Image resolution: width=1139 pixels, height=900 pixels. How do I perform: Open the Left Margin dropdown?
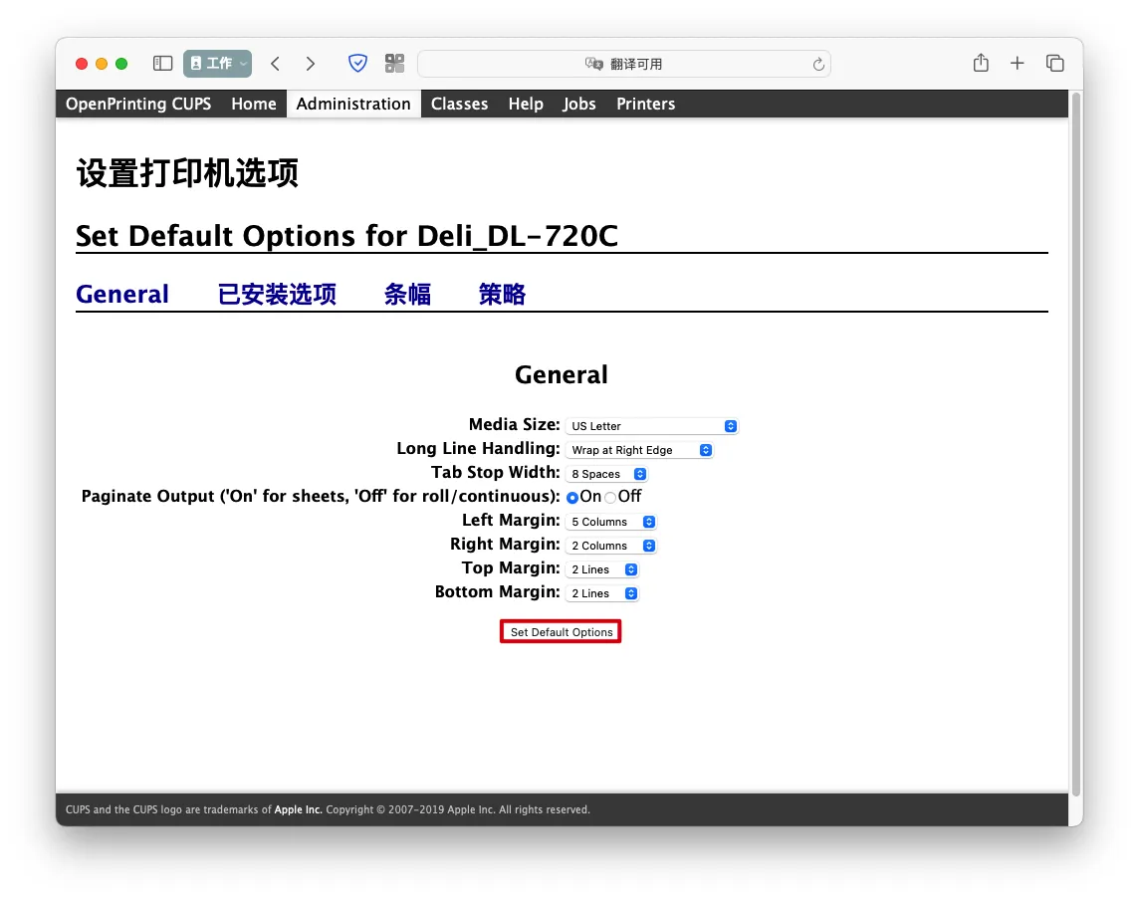pyautogui.click(x=612, y=522)
